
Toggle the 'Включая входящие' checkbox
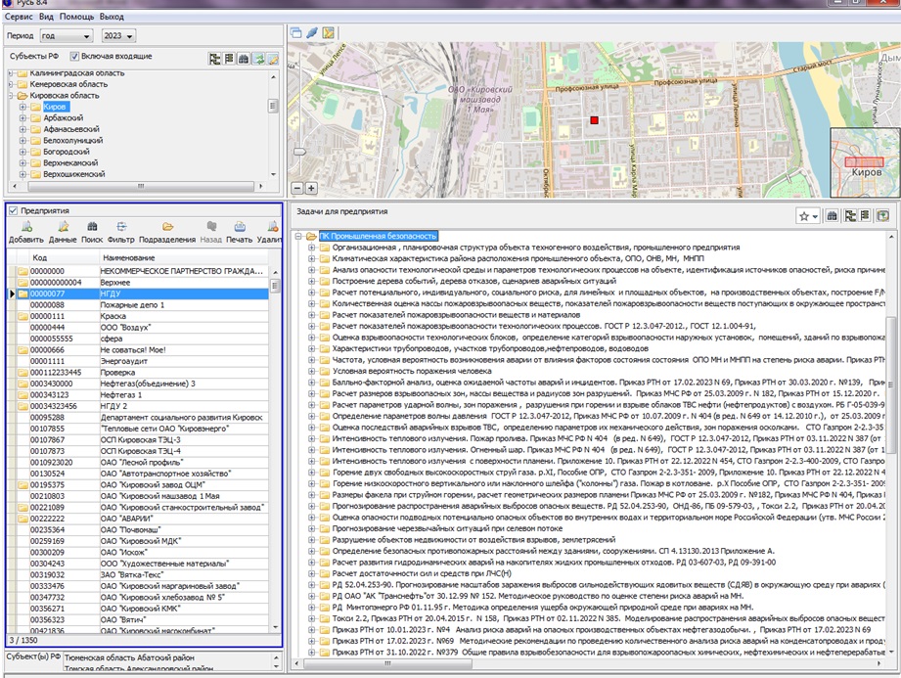tap(74, 57)
